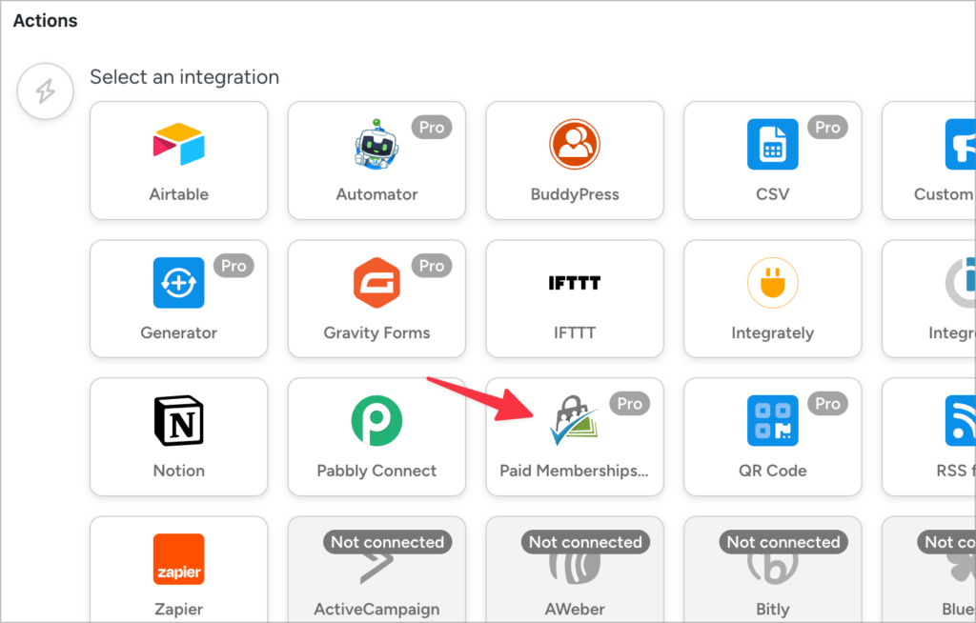This screenshot has width=976, height=623.
Task: Select the CSV integration
Action: point(772,160)
